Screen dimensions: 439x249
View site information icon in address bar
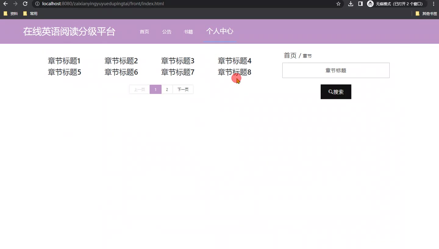pyautogui.click(x=37, y=4)
